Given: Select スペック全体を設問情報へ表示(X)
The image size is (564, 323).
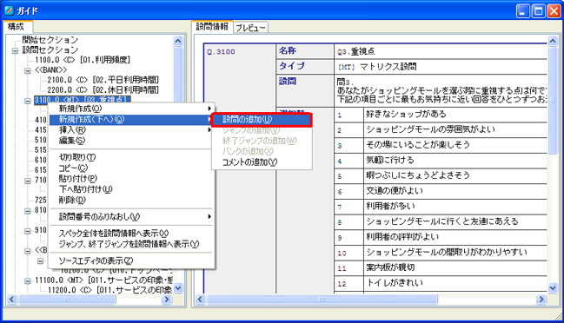Looking at the screenshot, I should 131,234.
